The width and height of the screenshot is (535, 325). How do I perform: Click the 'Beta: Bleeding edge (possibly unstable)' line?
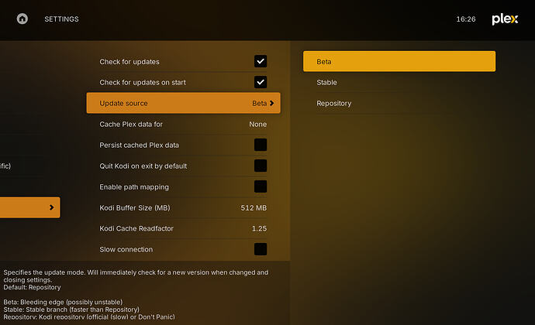[x=63, y=302]
